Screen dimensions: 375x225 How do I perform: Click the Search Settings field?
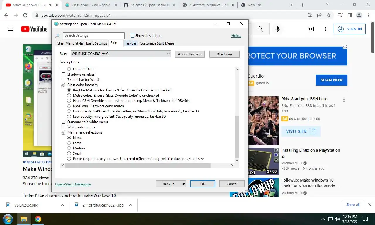click(94, 35)
